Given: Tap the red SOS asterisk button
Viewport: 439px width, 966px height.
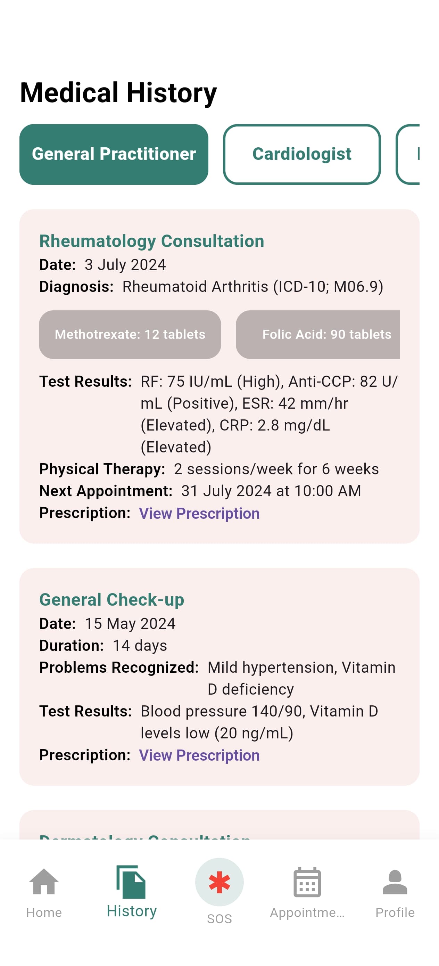Looking at the screenshot, I should (x=219, y=882).
